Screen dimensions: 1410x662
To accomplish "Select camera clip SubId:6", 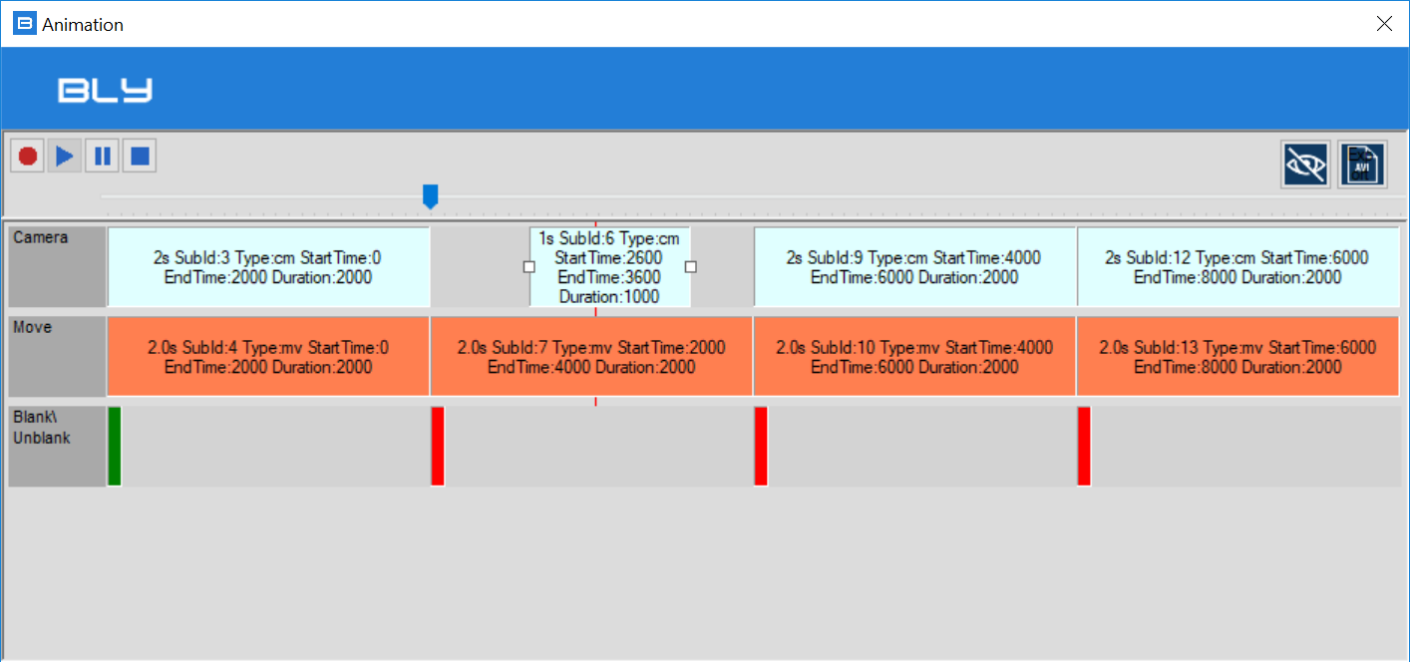I will click(609, 267).
